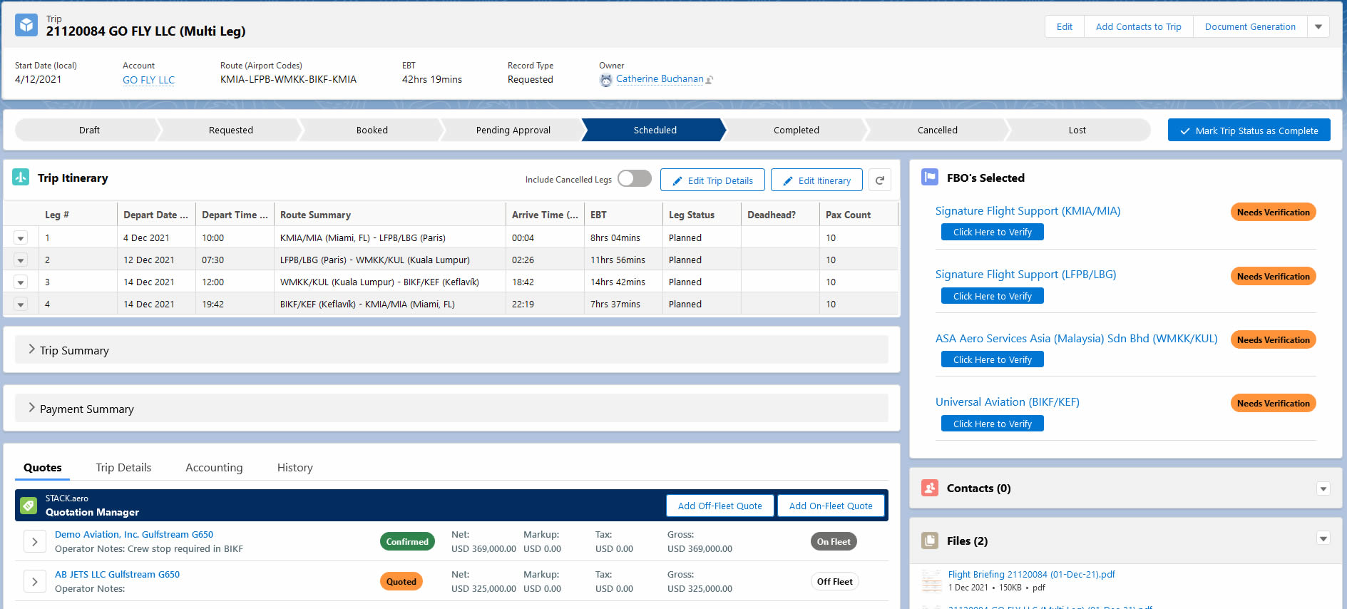1347x609 pixels.
Task: Sort by Depart Date column header
Action: click(155, 215)
